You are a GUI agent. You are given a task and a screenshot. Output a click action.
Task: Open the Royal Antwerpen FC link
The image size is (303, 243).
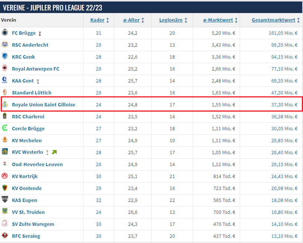click(x=35, y=69)
